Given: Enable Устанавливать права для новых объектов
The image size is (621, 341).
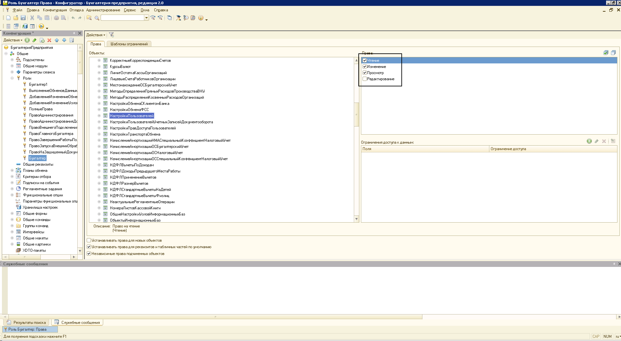Looking at the screenshot, I should (x=89, y=240).
